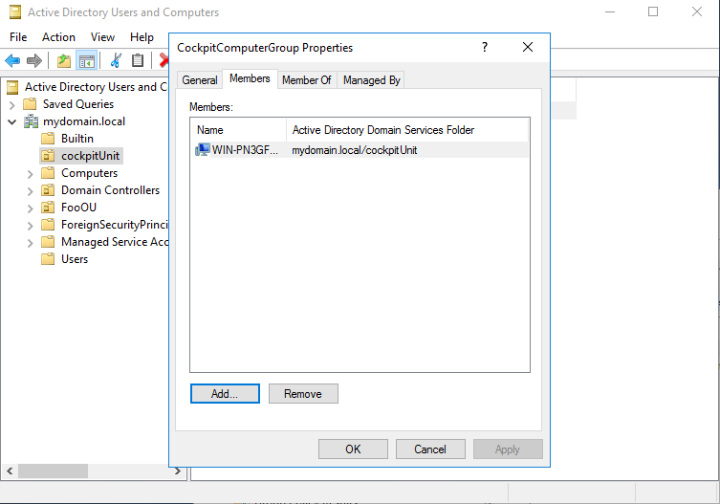720x504 pixels.
Task: Select the Members tab
Action: [250, 78]
